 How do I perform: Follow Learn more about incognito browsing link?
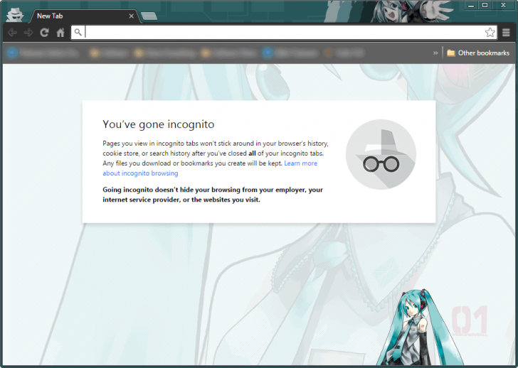coord(210,168)
